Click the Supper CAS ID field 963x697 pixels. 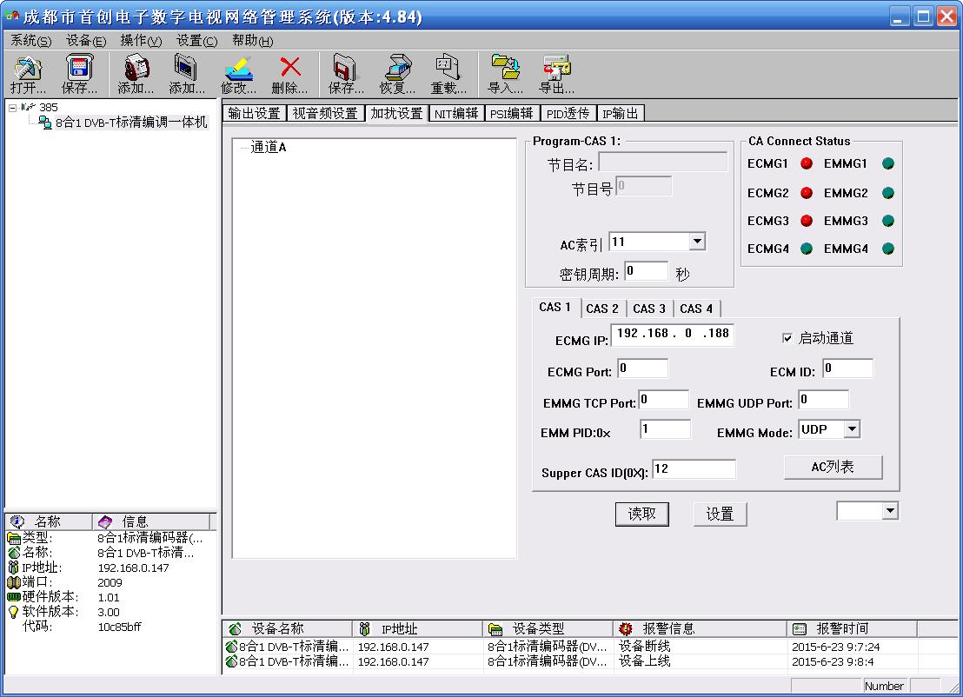pyautogui.click(x=694, y=469)
